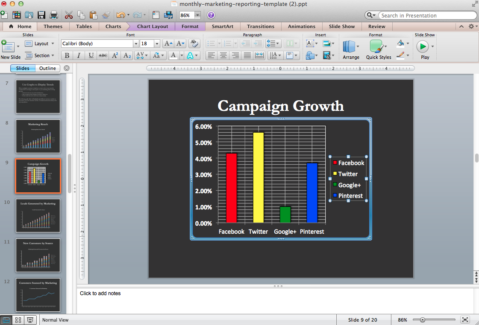Screen dimensions: 479x325
Task: Insert a picture from Insert group
Action: 326,44
